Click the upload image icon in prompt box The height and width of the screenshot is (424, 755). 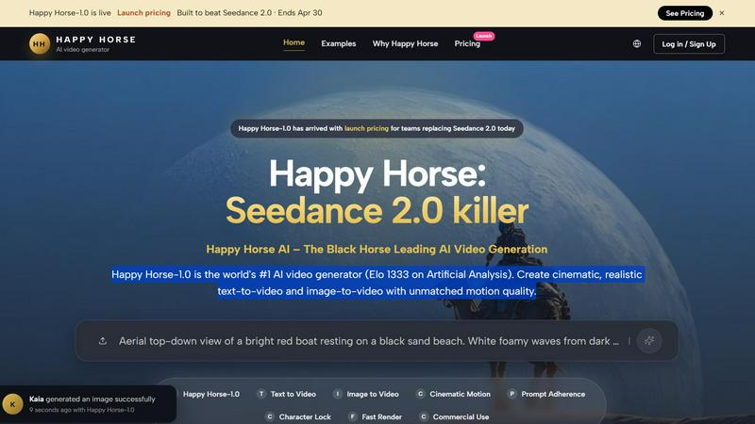tap(103, 341)
